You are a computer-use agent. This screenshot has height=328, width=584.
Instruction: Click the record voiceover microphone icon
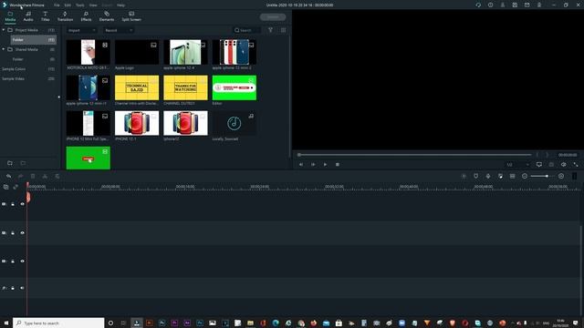488,176
